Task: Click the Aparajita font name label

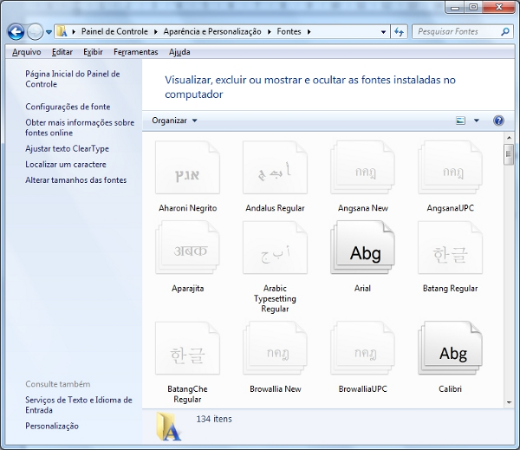Action: click(187, 289)
